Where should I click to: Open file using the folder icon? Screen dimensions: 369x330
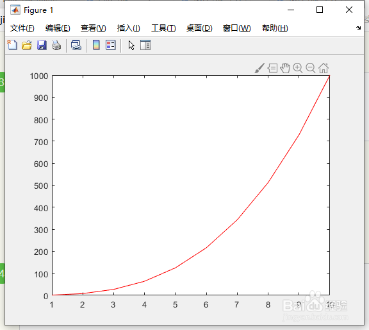[27, 45]
